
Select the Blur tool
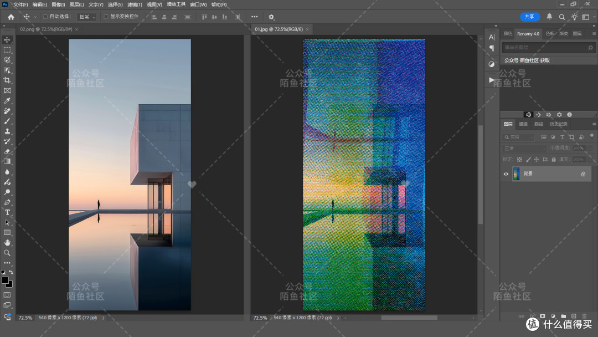pyautogui.click(x=7, y=172)
